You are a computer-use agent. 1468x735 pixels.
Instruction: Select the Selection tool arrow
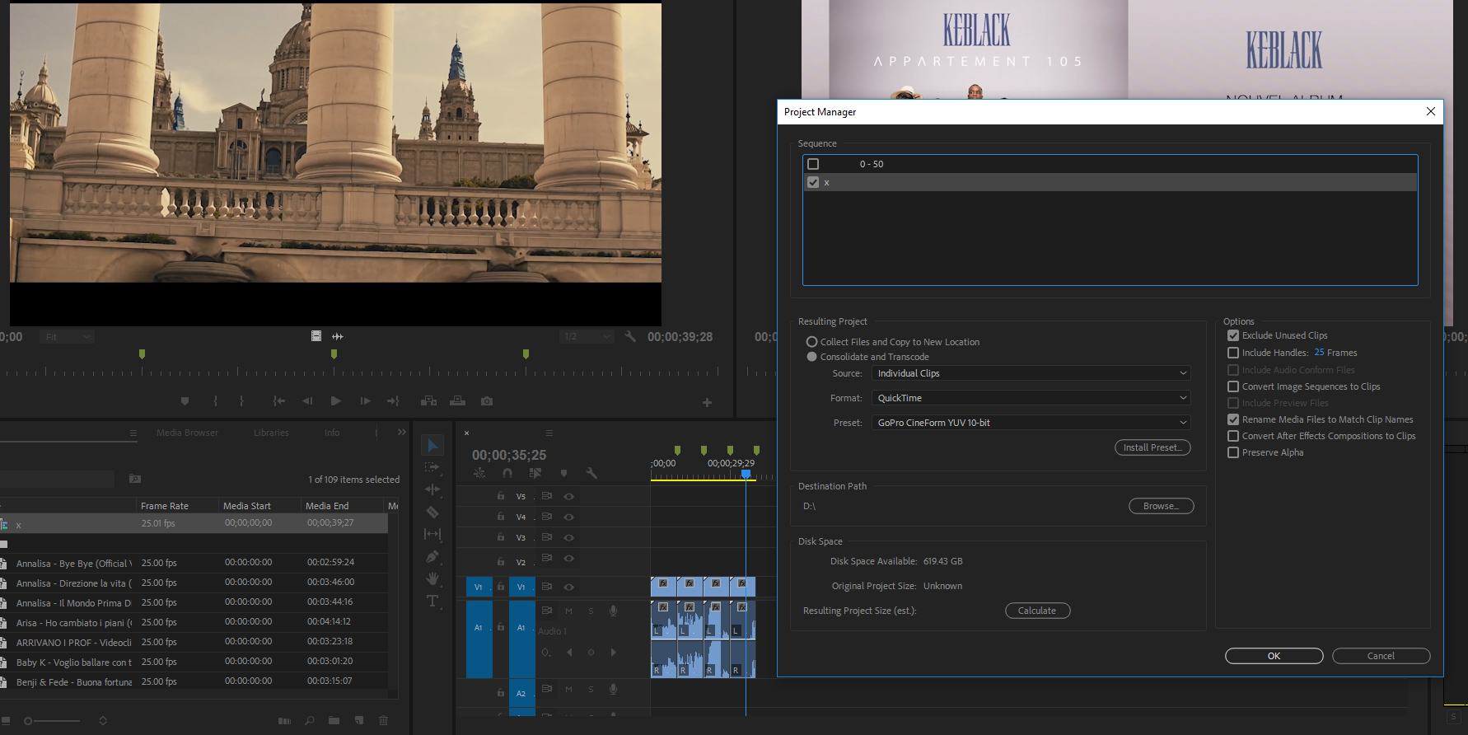pyautogui.click(x=432, y=446)
